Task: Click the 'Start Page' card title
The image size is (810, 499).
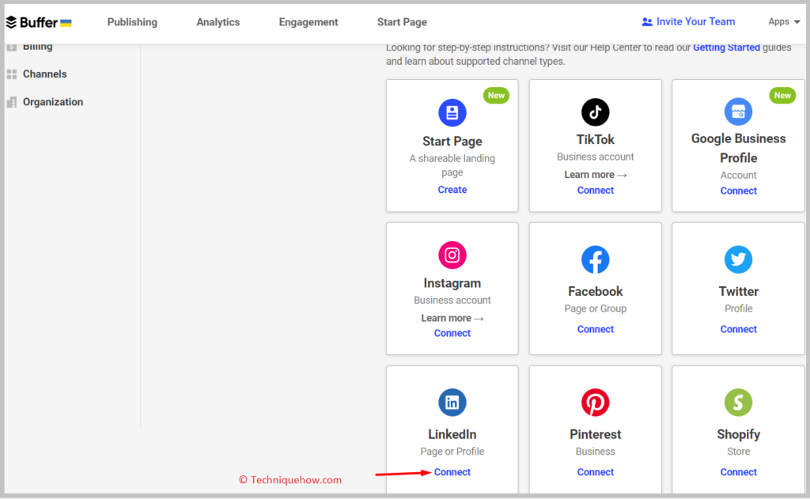Action: (x=452, y=141)
